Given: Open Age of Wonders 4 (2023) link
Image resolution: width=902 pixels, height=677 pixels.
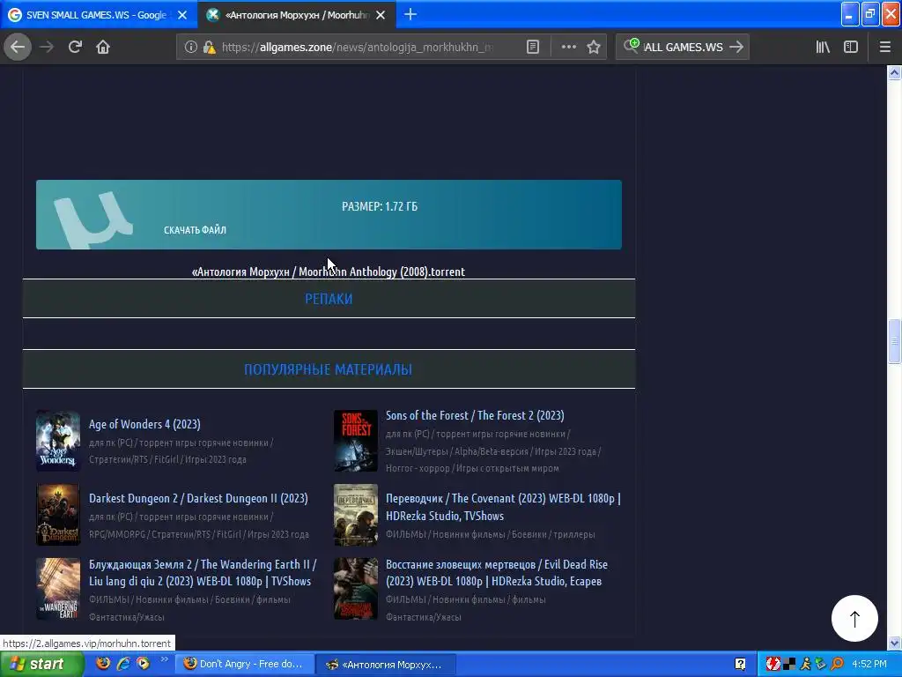Looking at the screenshot, I should [144, 424].
